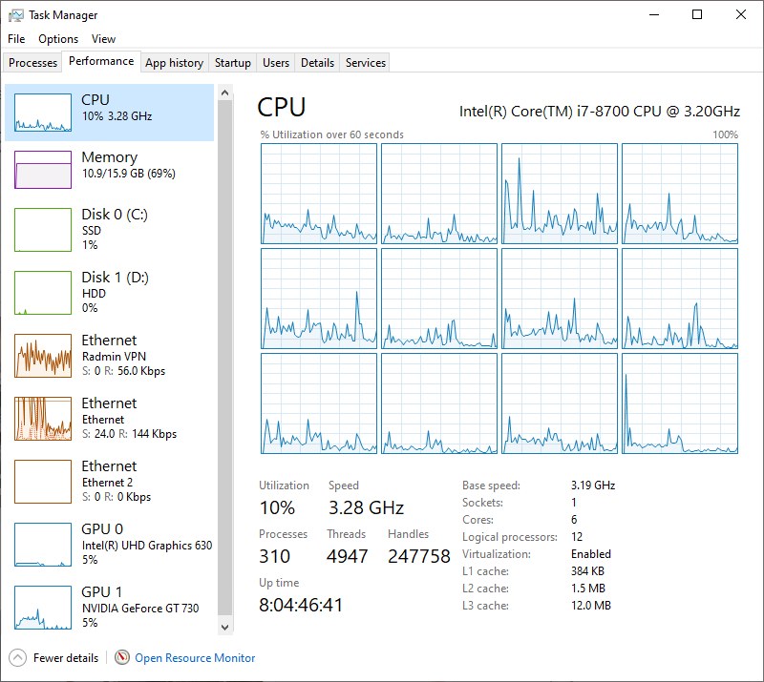Viewport: 764px width, 682px height.
Task: Click the Fewer details chevron icon
Action: pos(17,657)
